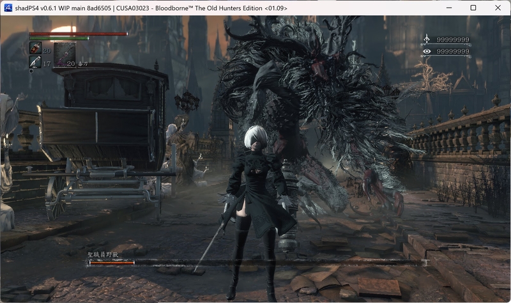Click the blood echoes icon
The height and width of the screenshot is (303, 511).
[x=427, y=40]
